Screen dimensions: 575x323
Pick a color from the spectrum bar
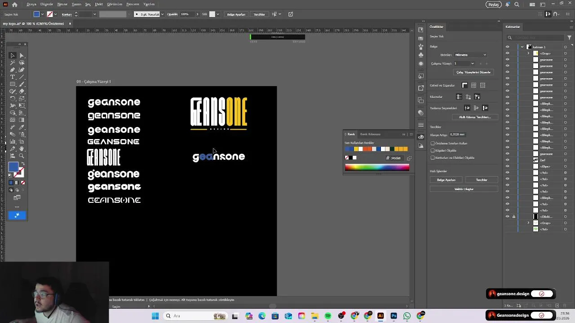point(377,167)
